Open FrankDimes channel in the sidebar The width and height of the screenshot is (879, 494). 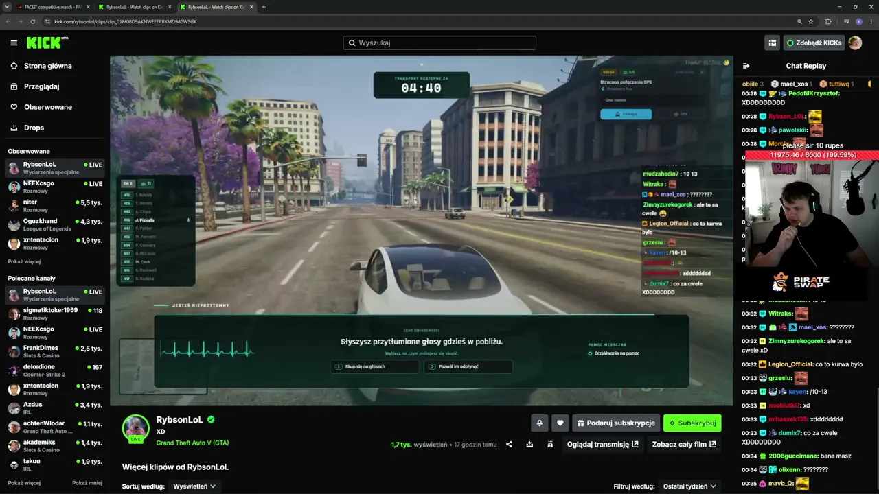55,351
